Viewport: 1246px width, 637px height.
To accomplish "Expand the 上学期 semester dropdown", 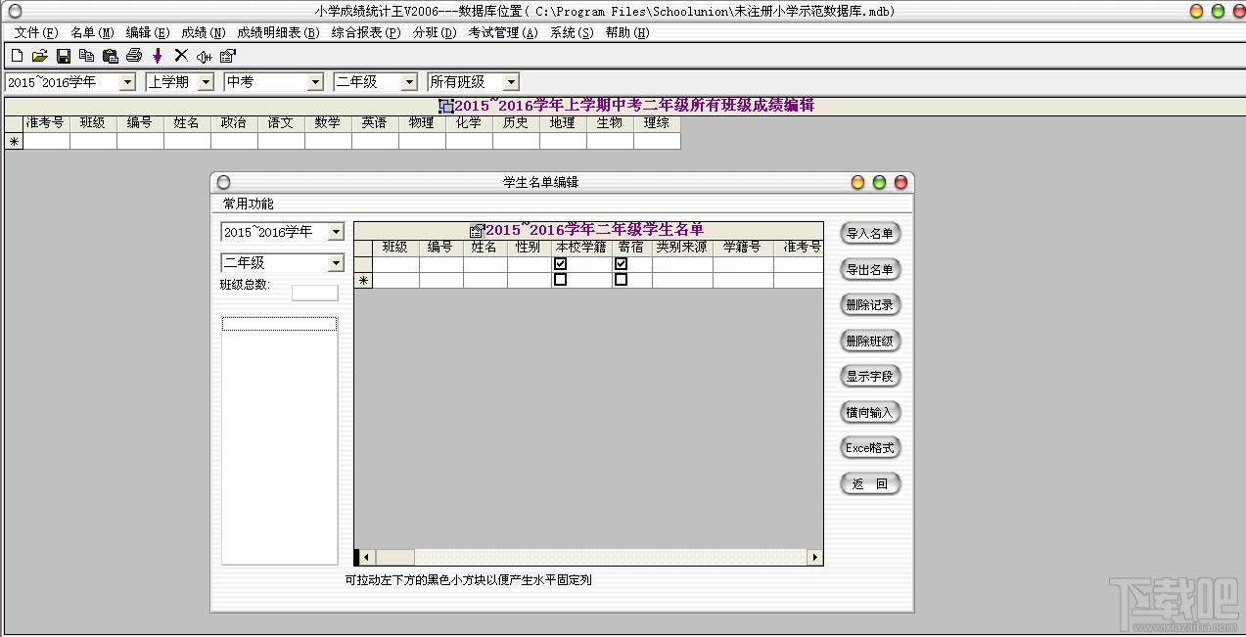I will tap(206, 82).
